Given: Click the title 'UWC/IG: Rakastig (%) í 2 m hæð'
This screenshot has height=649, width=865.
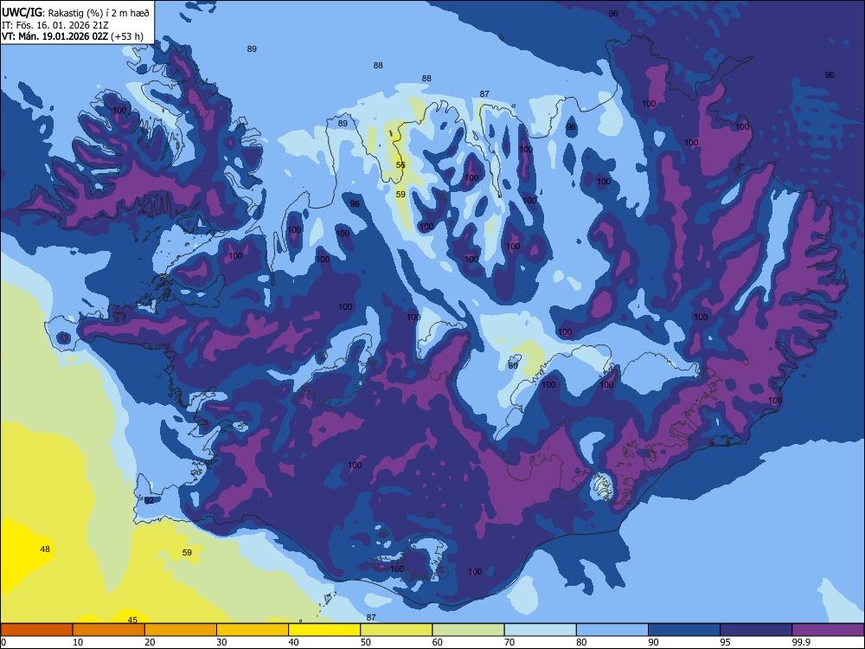Looking at the screenshot, I should point(75,12).
